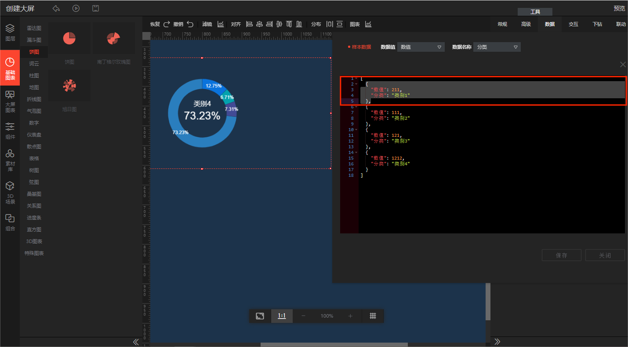628x347 pixels.
Task: Fold JSON code at line 2 arrow
Action: [x=356, y=84]
